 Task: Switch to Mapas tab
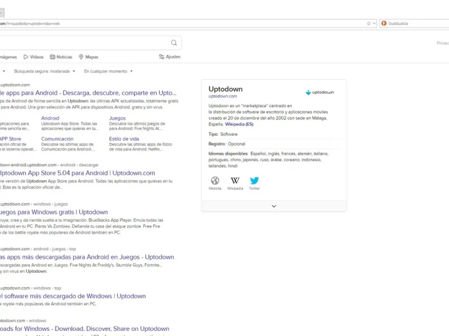pyautogui.click(x=89, y=57)
